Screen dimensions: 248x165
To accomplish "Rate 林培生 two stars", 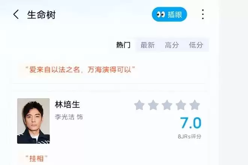I will coord(153,105).
